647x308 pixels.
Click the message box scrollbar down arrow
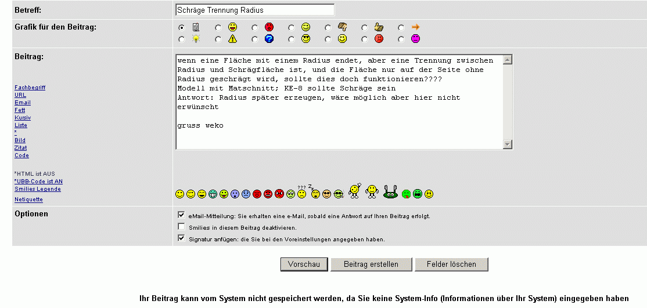pos(508,144)
